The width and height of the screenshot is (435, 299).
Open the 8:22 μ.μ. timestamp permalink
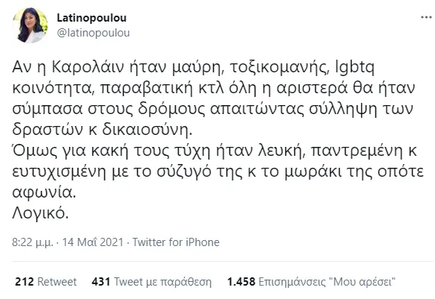coord(33,242)
